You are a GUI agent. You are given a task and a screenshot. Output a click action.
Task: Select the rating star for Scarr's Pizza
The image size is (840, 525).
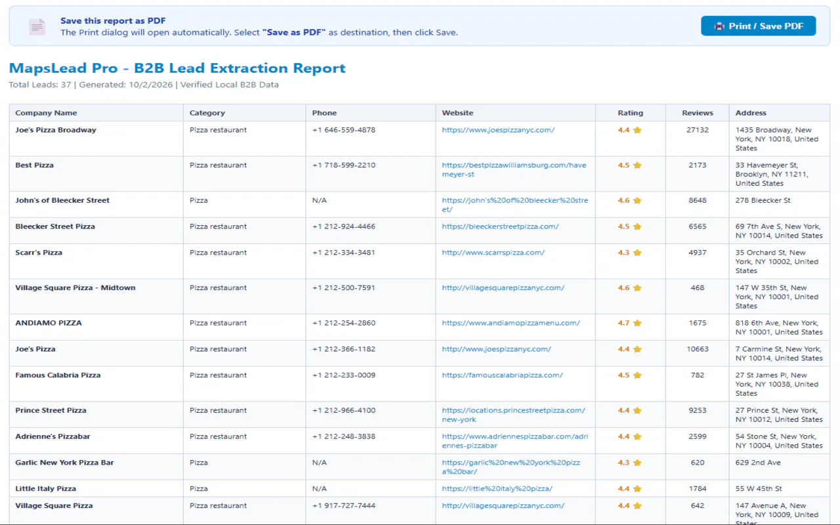637,253
